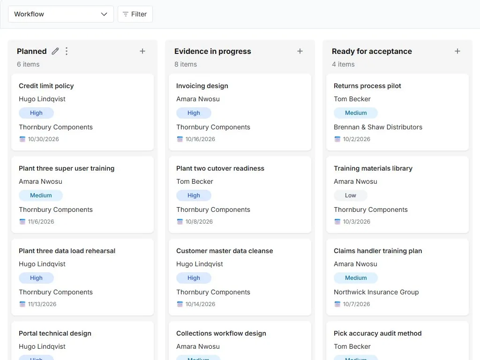Click the 10/7/2026 date on Claims handler card

(356, 304)
